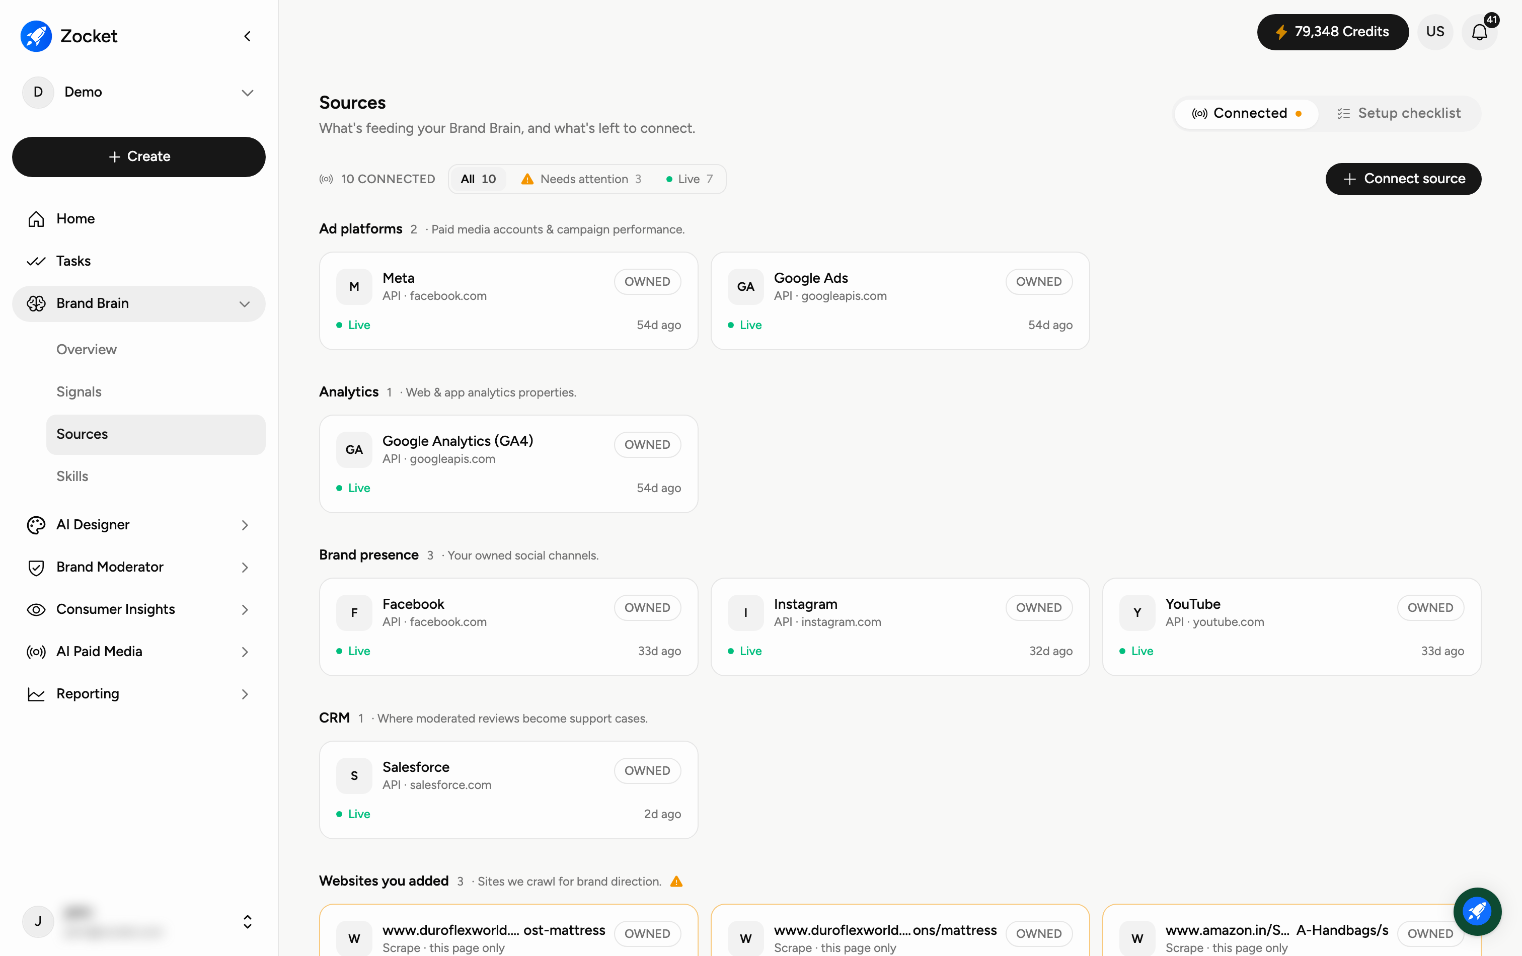This screenshot has height=956, width=1522.
Task: Open the Demo workspace dropdown
Action: click(138, 92)
